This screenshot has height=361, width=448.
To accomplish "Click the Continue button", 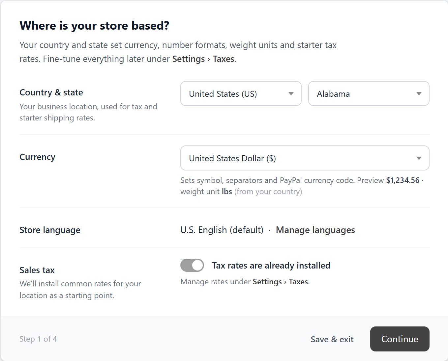I will pos(400,339).
